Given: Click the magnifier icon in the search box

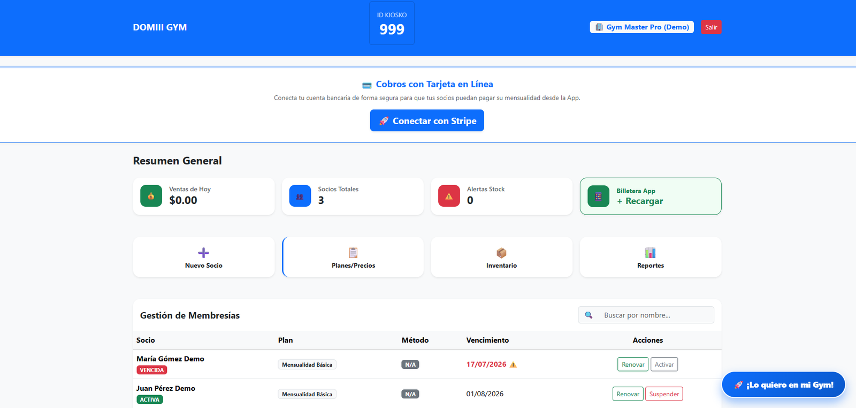Looking at the screenshot, I should click(588, 315).
